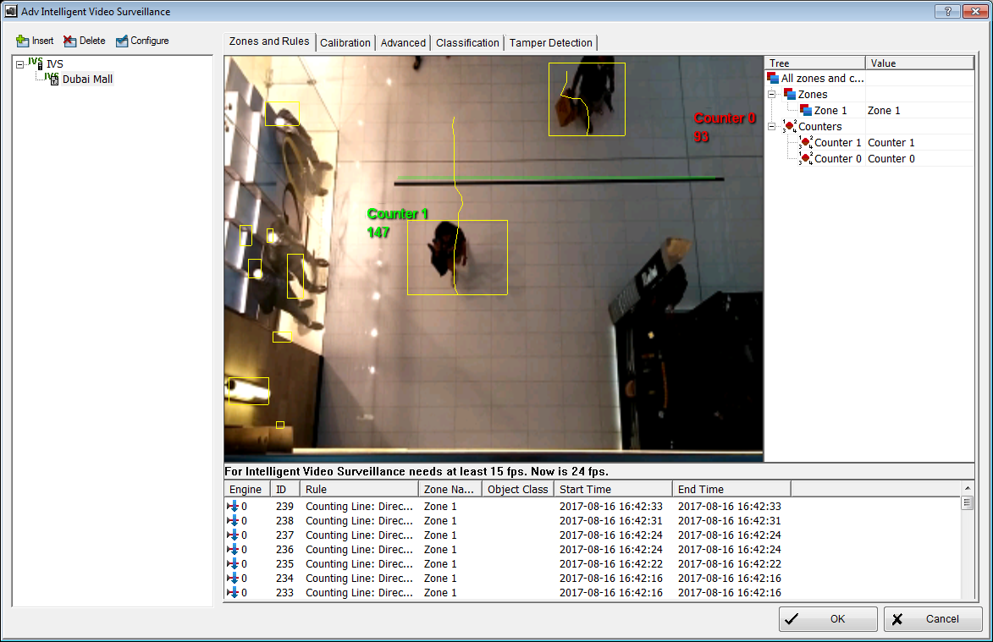Select the Dubai Mall camera node
The image size is (993, 642).
(86, 80)
